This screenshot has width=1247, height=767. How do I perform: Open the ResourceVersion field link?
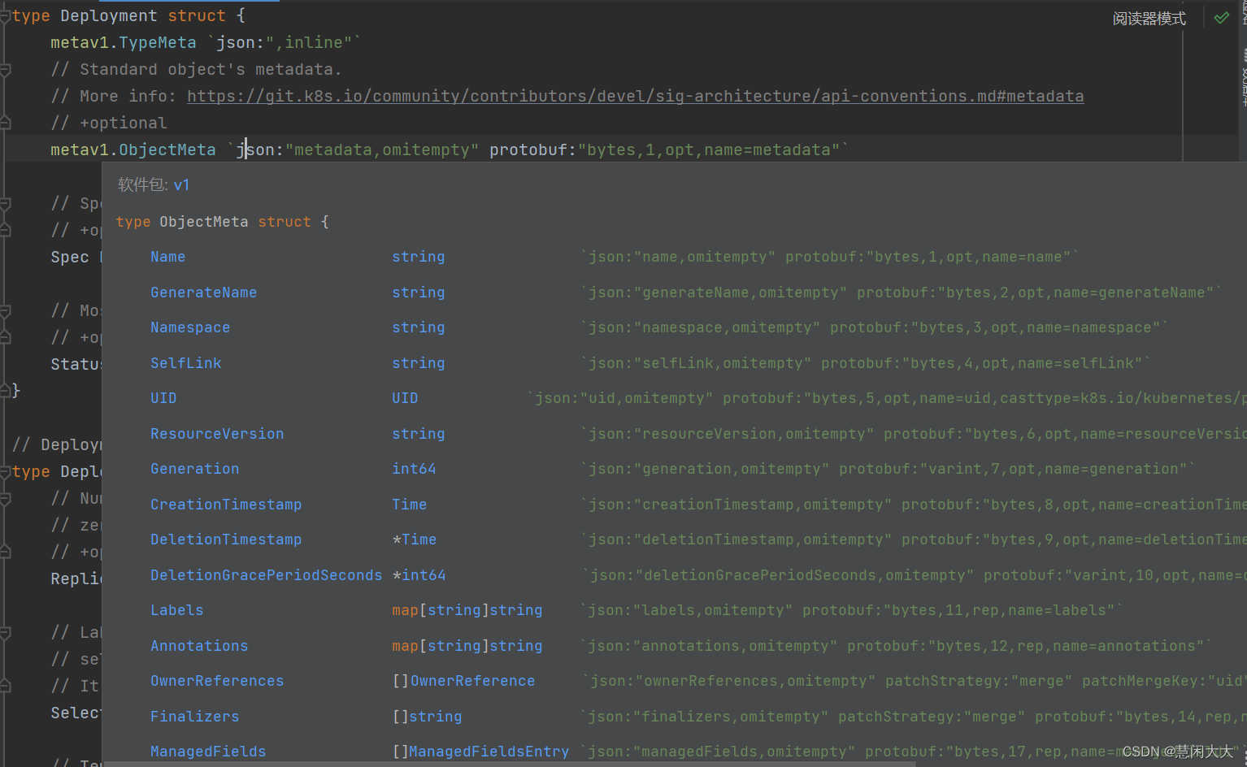pyautogui.click(x=217, y=434)
